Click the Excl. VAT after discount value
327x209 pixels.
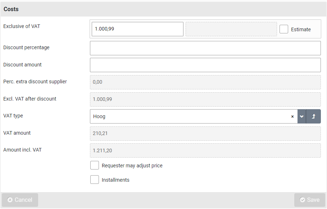tap(205, 99)
